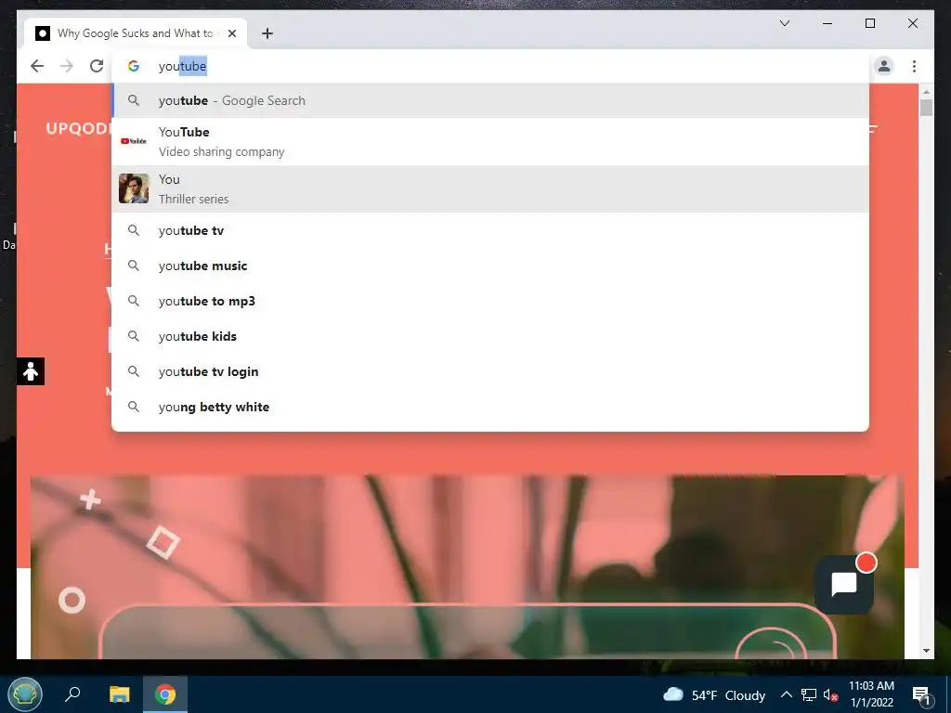
Task: Open the chat bubble widget
Action: point(843,585)
